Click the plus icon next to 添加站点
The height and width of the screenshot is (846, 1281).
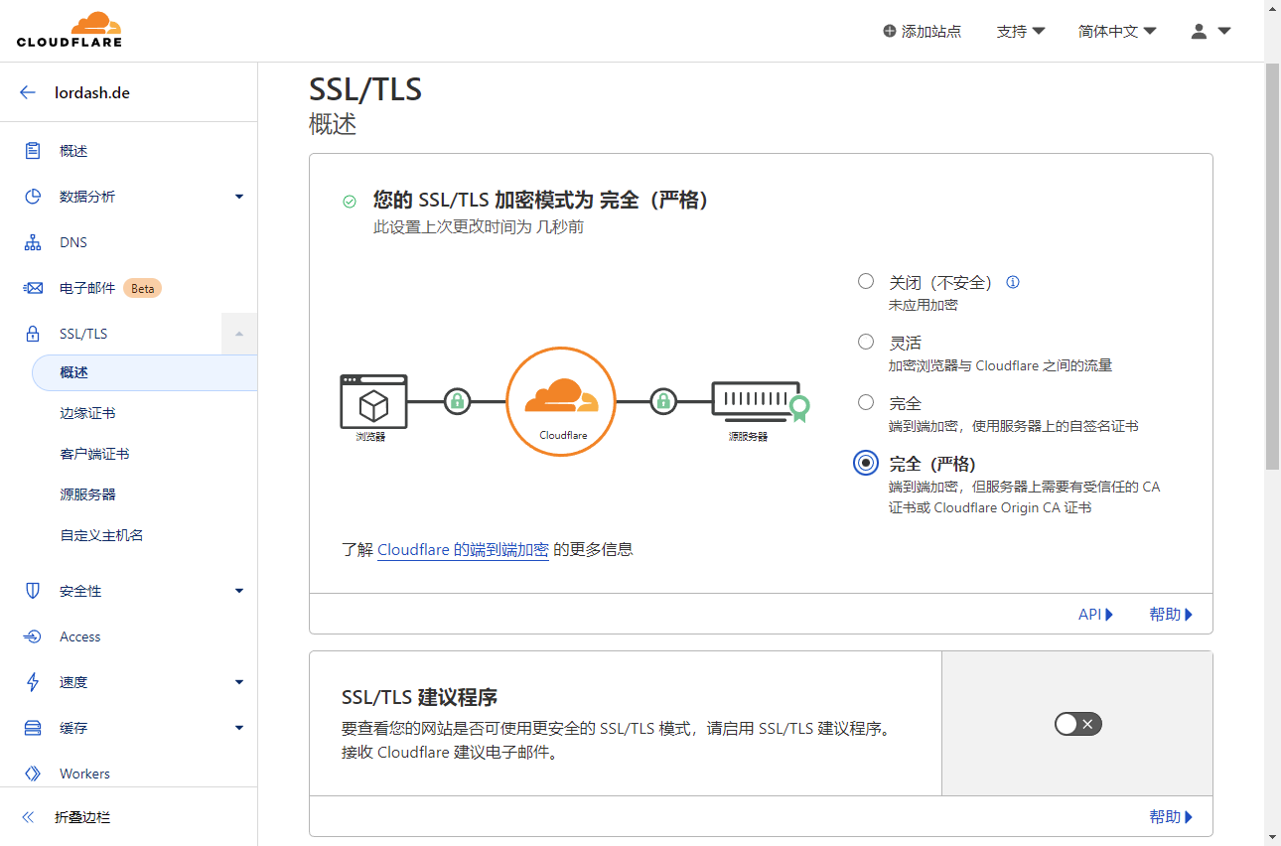pyautogui.click(x=889, y=31)
